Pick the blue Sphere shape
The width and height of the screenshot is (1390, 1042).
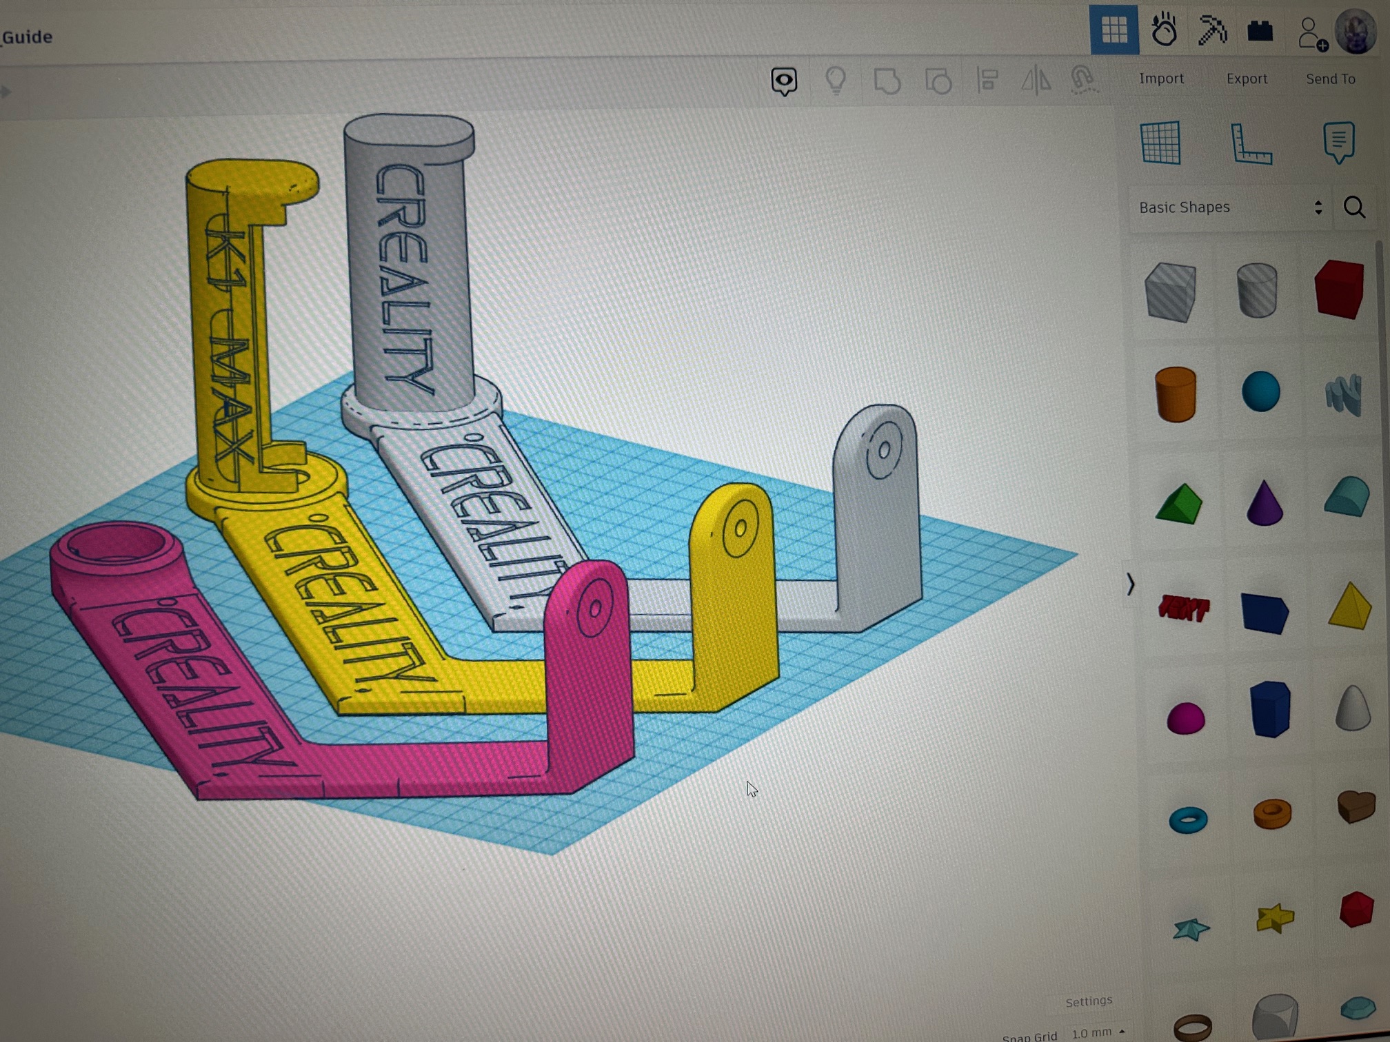tap(1260, 391)
